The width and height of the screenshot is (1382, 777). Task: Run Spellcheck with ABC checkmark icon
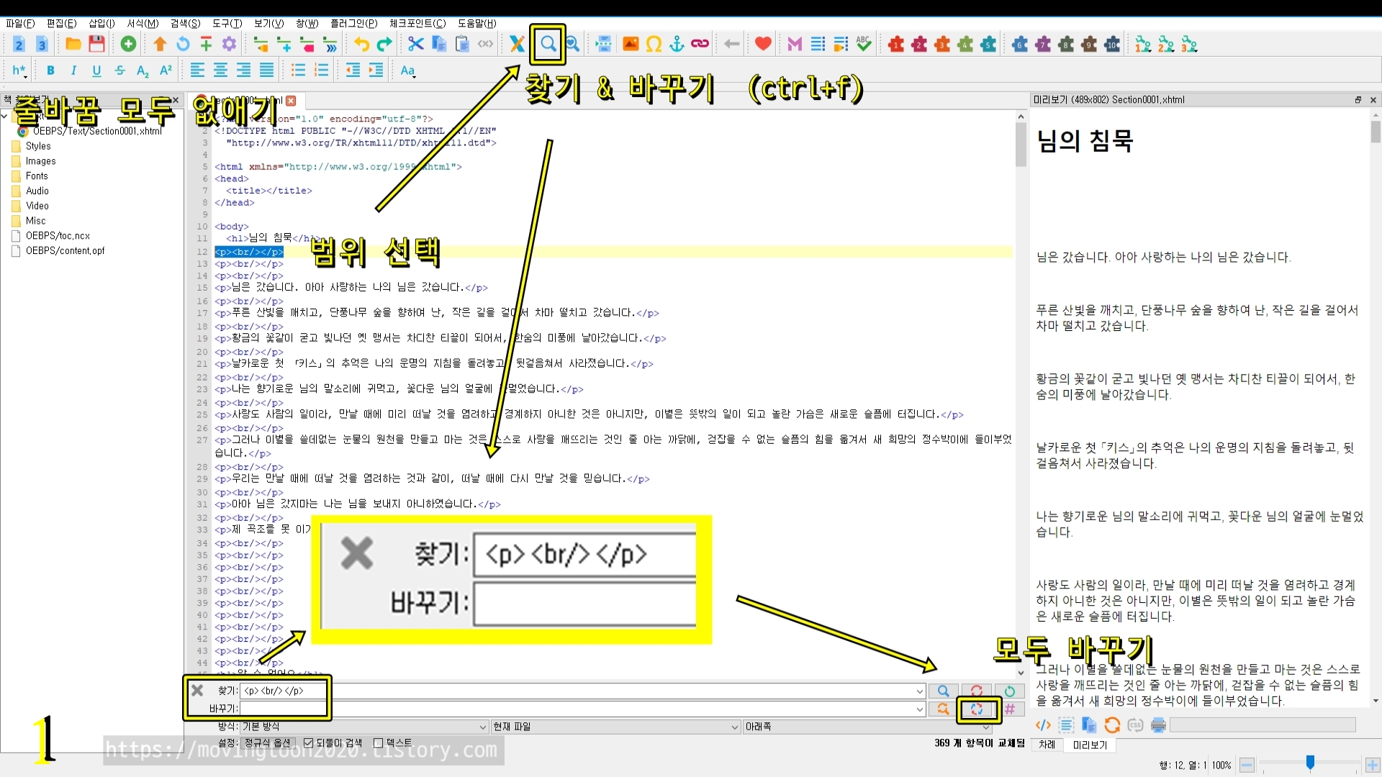click(864, 45)
